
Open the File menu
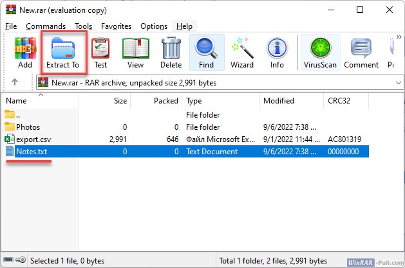coord(11,26)
